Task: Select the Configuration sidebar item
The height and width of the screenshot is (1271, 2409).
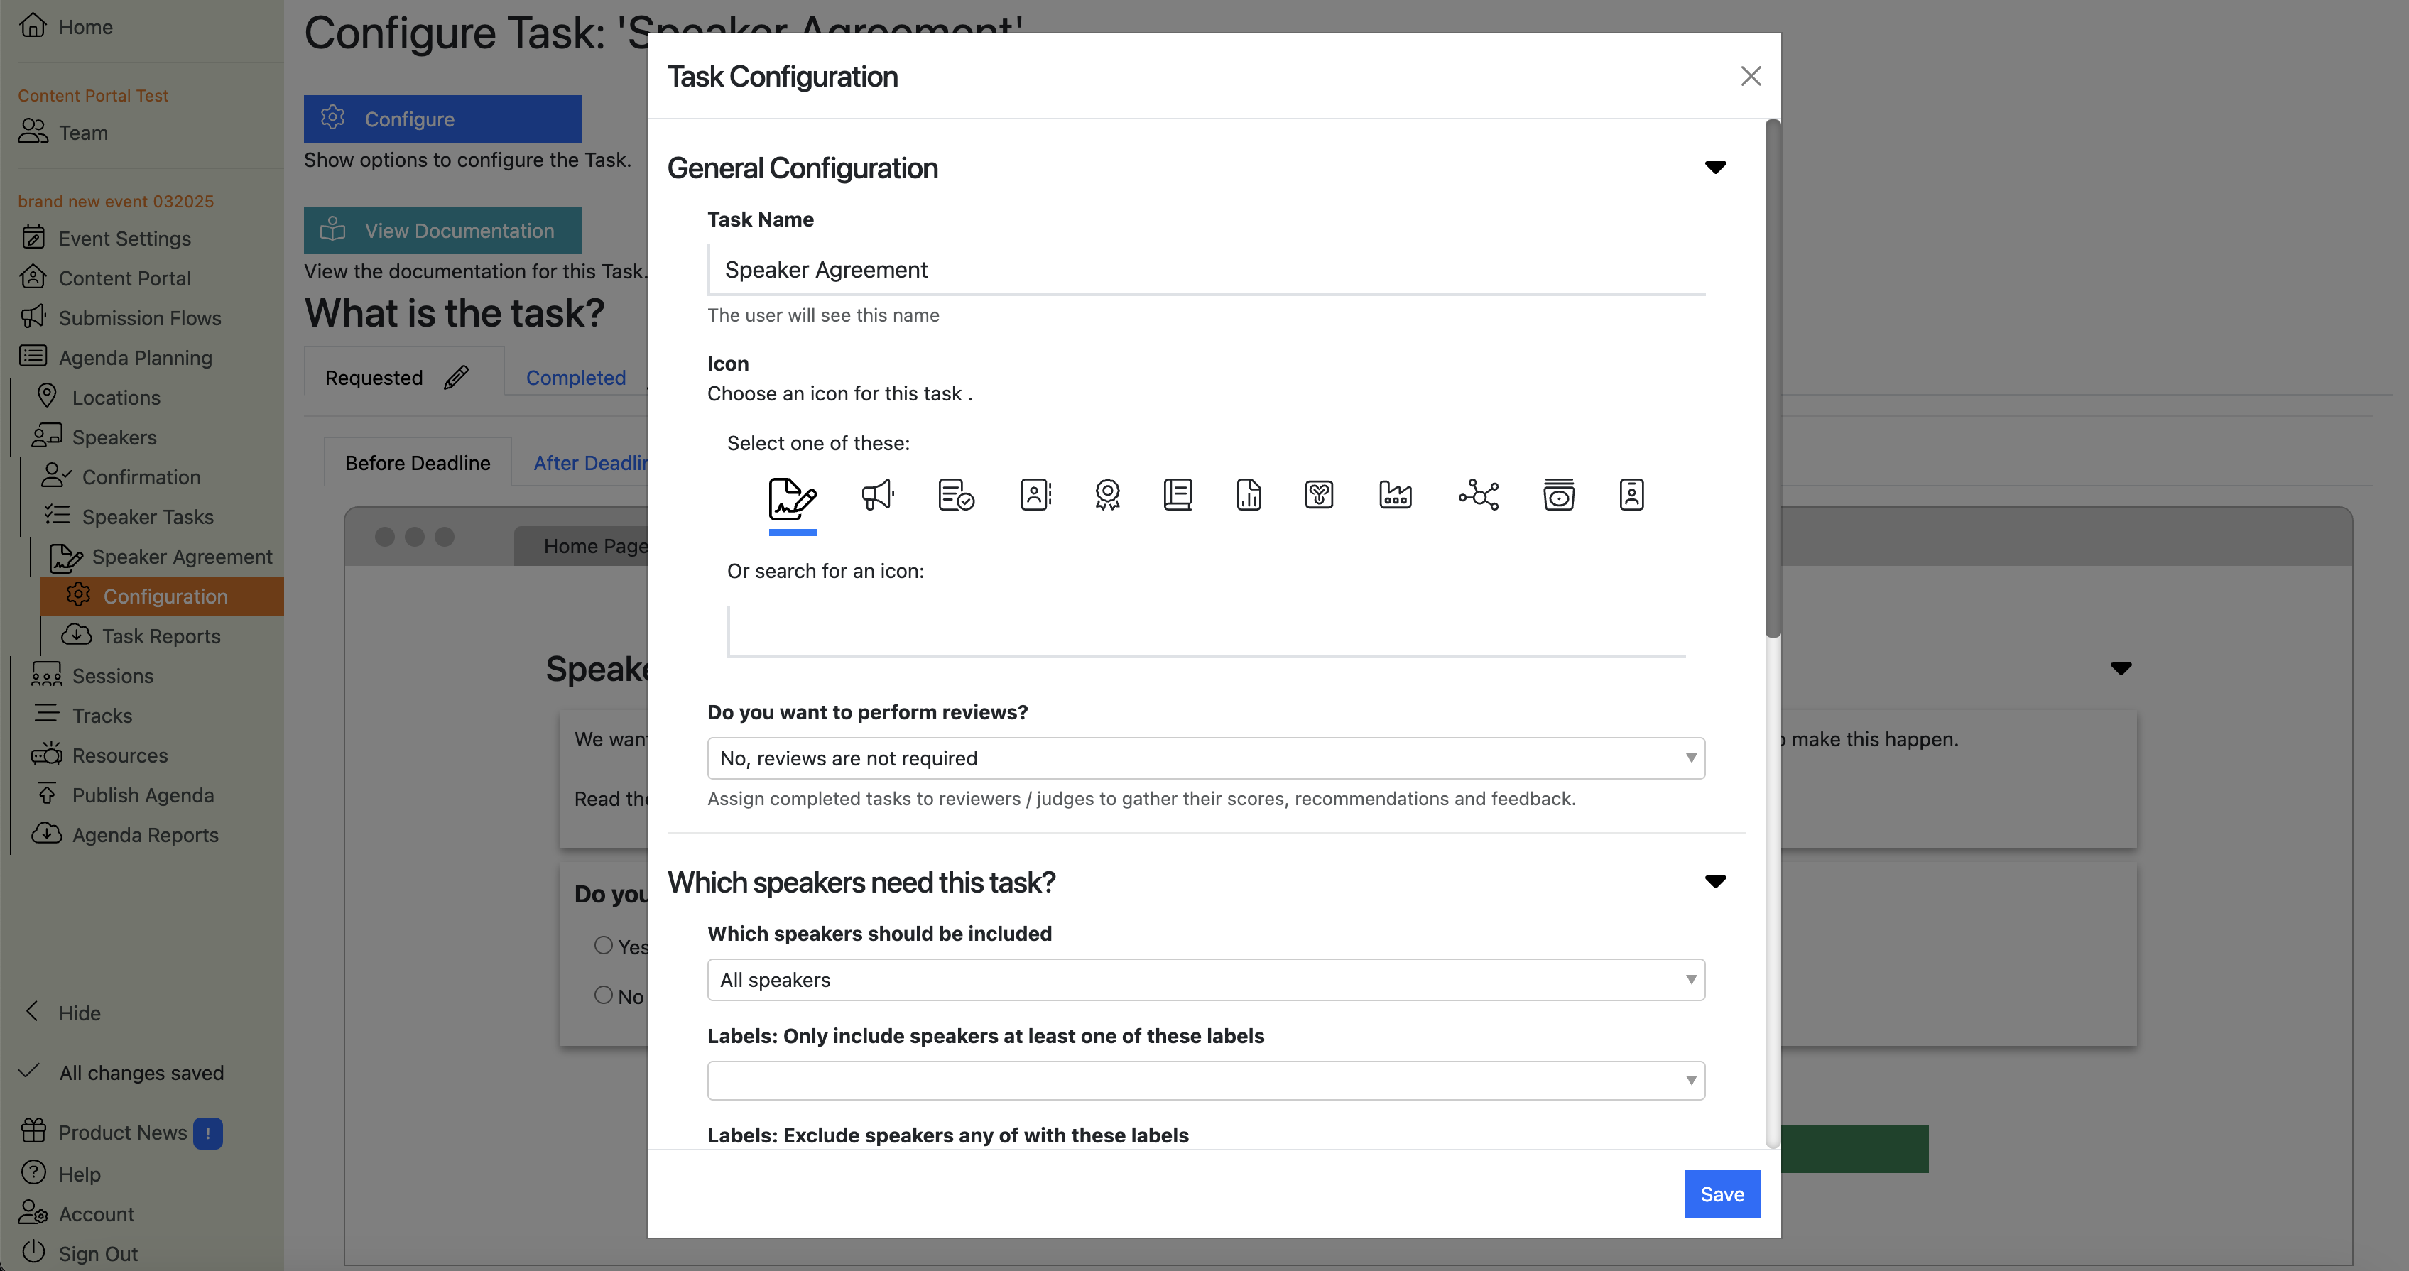Action: (162, 596)
